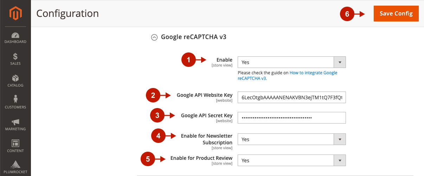Open the Sales sidebar menu
The image size is (424, 176).
point(15,59)
